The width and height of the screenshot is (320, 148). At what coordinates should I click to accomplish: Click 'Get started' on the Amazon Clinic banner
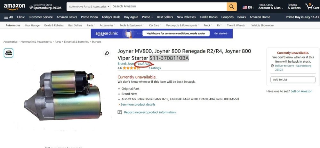point(221,33)
